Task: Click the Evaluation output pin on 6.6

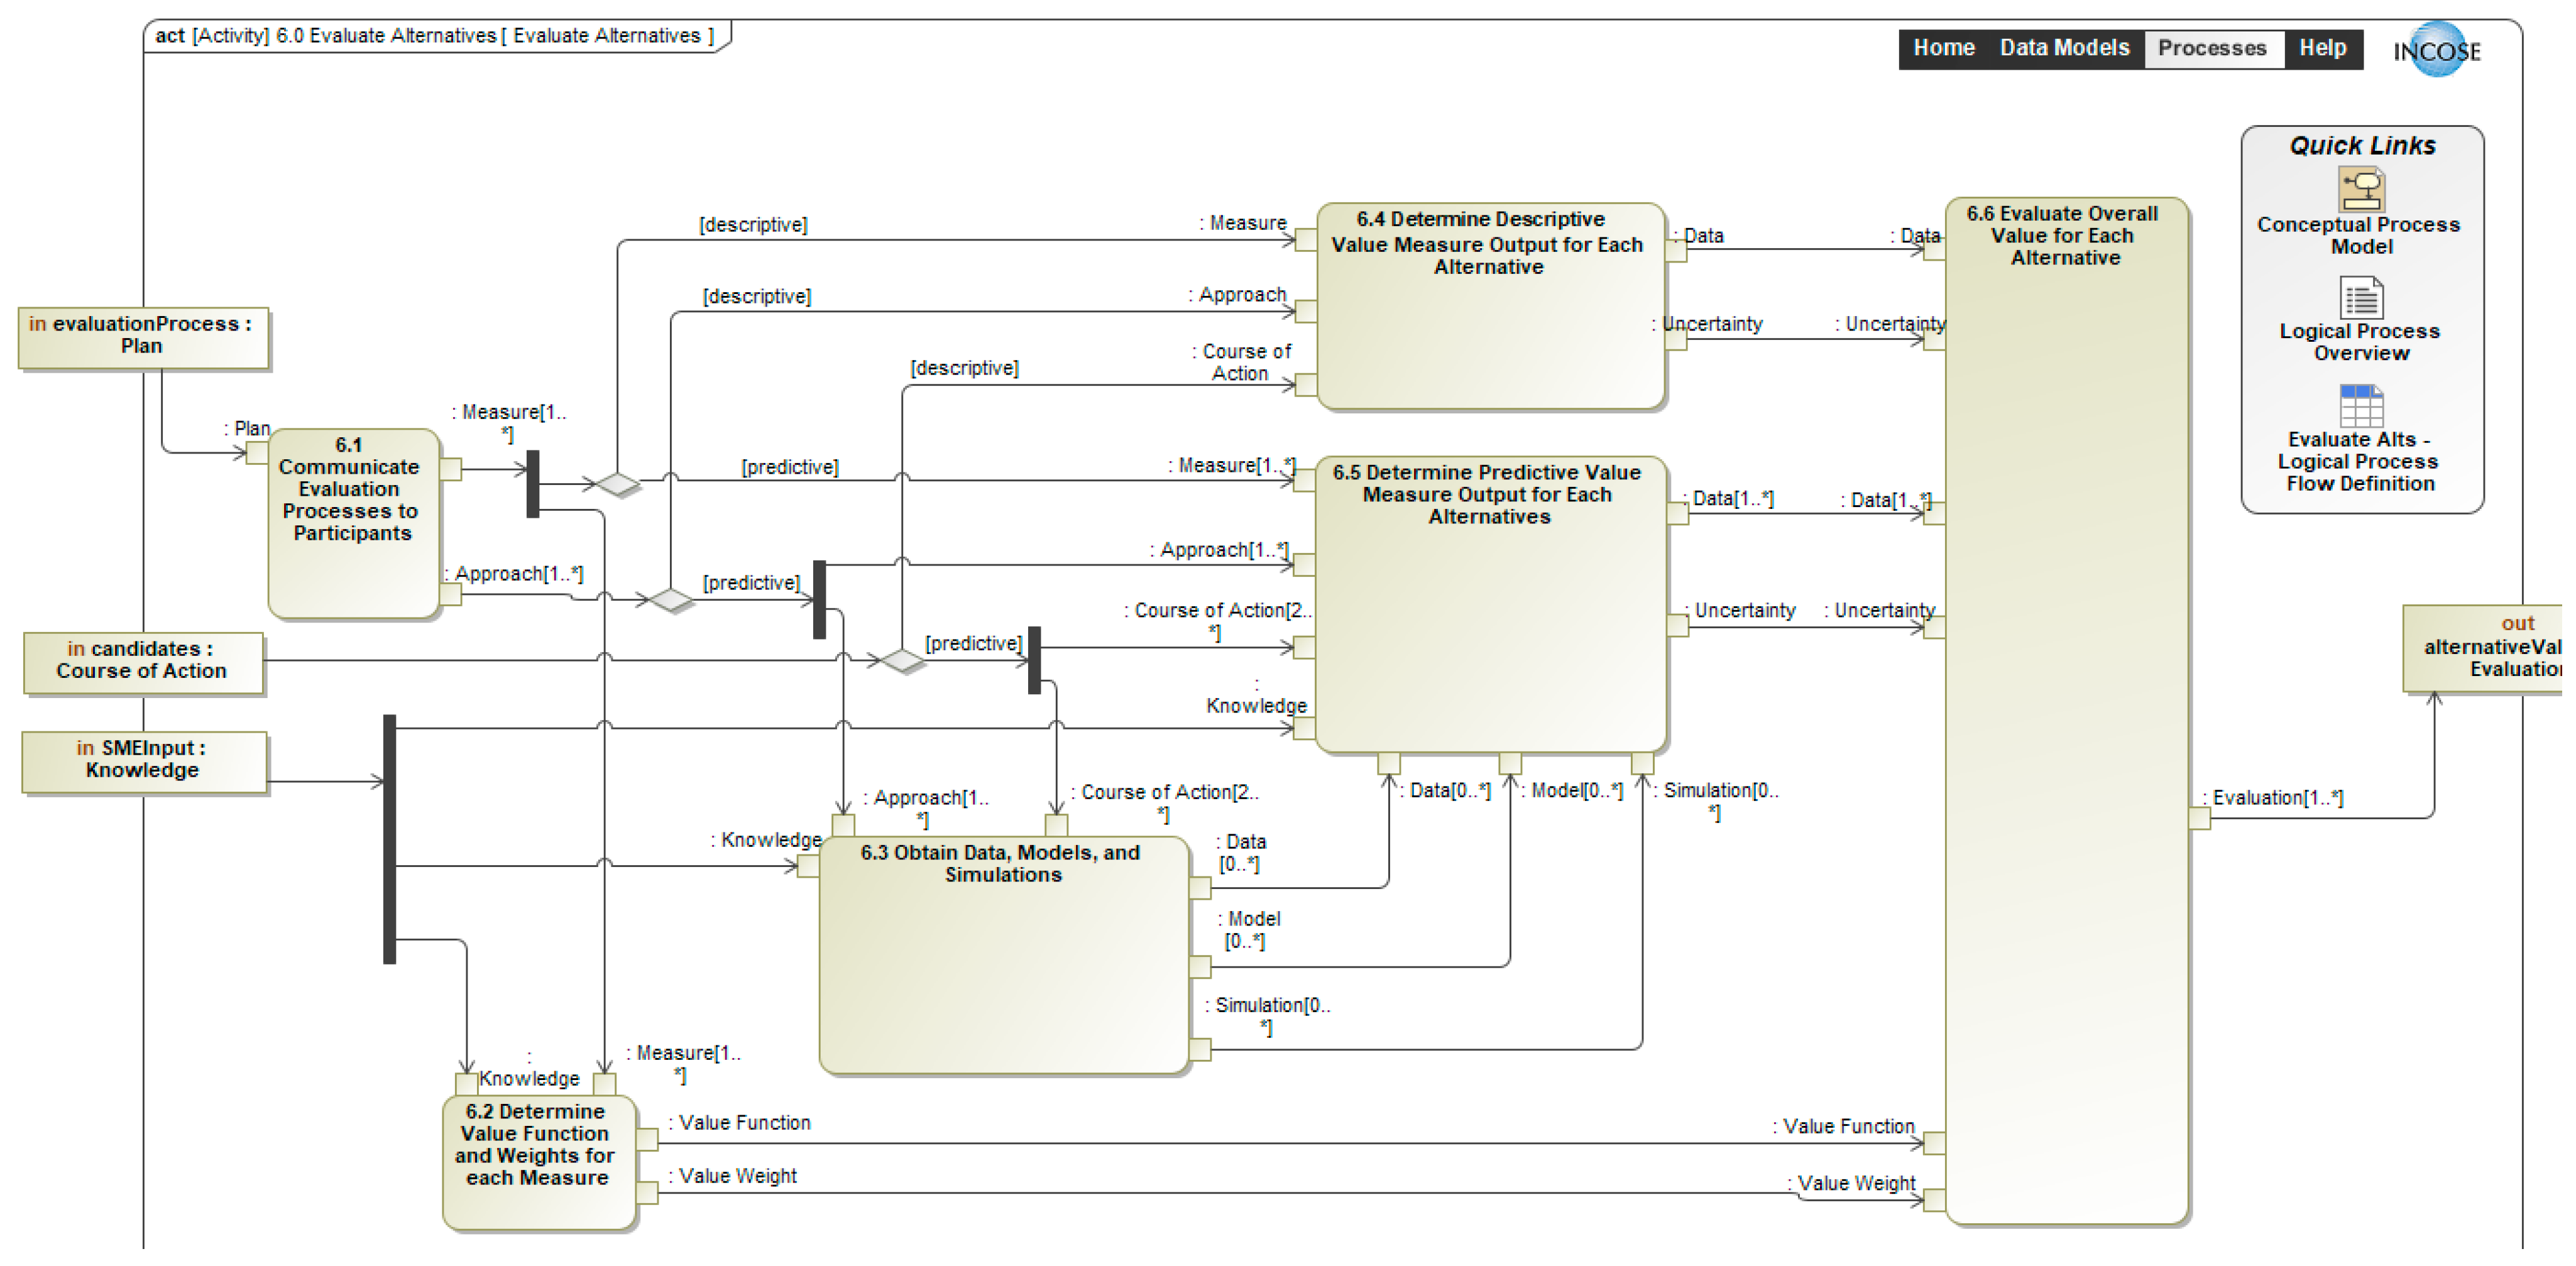Action: tap(2199, 818)
